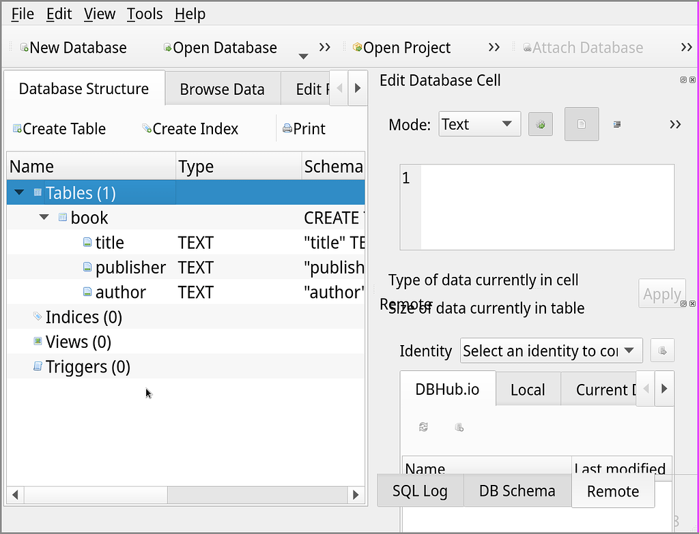Open identity settings beside the Identity selector
Image resolution: width=699 pixels, height=534 pixels.
662,350
